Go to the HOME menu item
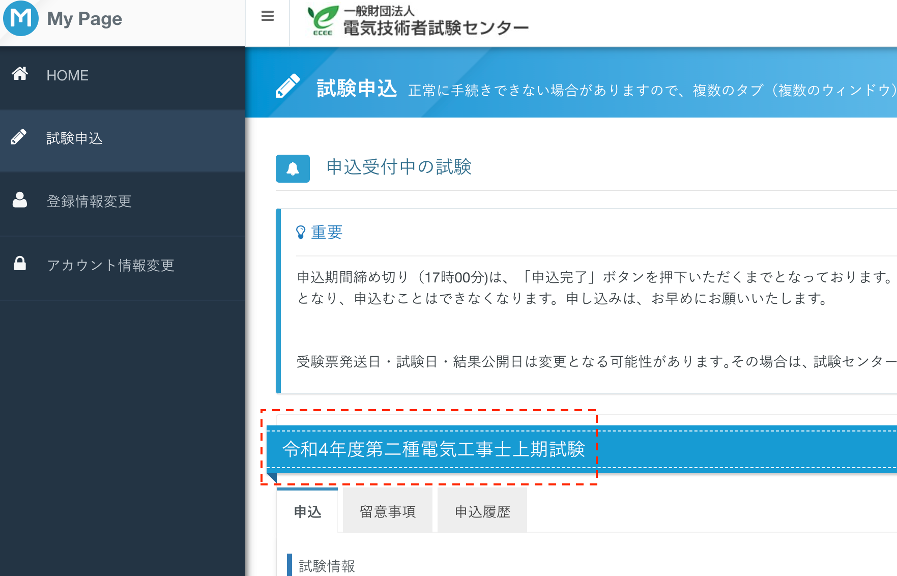 tap(68, 75)
